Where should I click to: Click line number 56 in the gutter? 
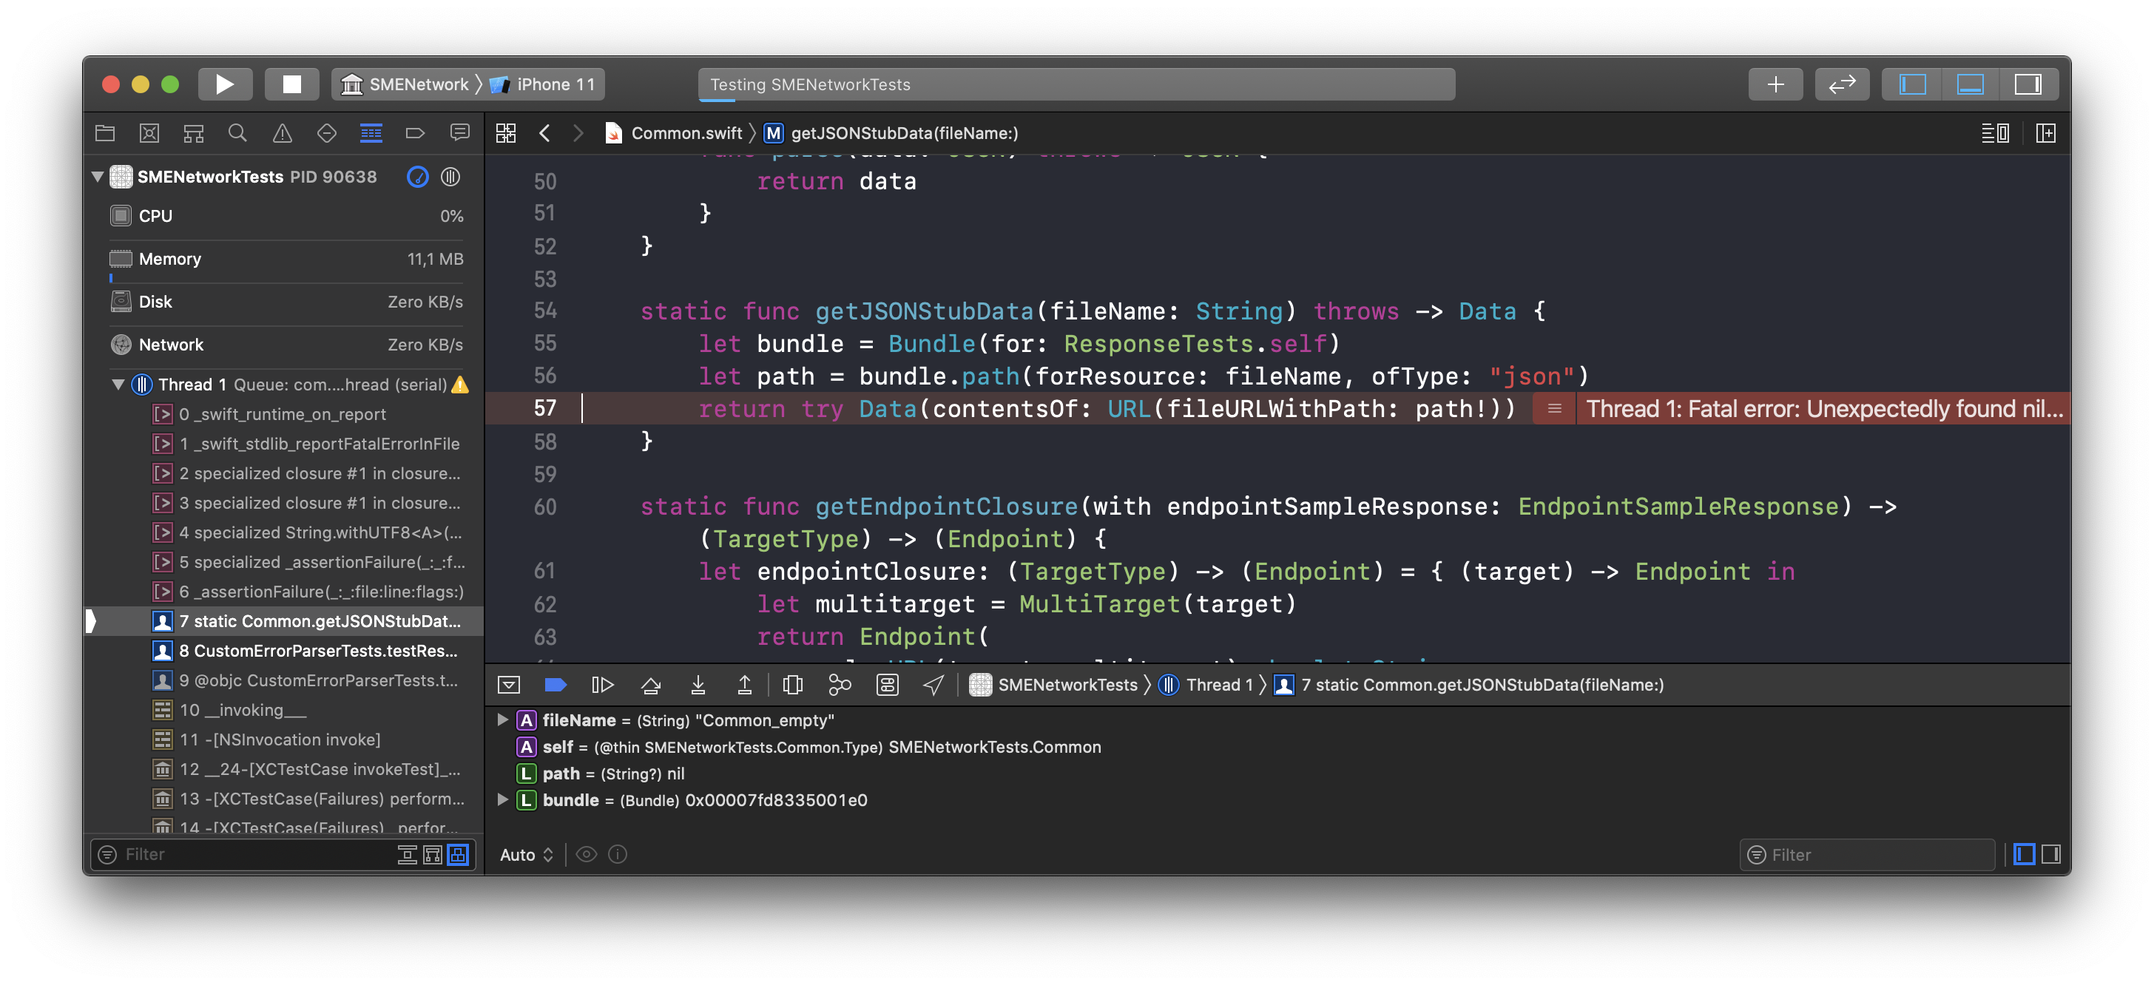click(545, 376)
